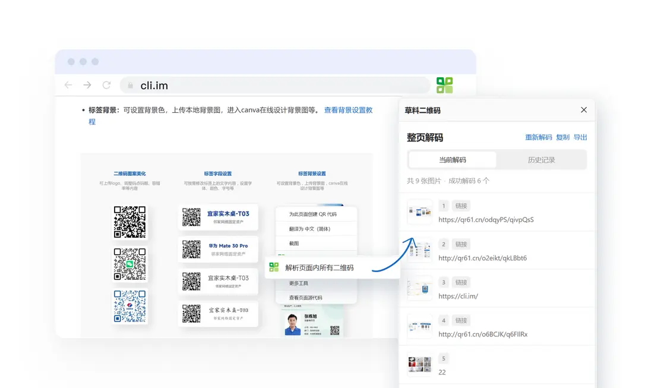Close the 草料二维码 panel
The height and width of the screenshot is (388, 652).
584,110
